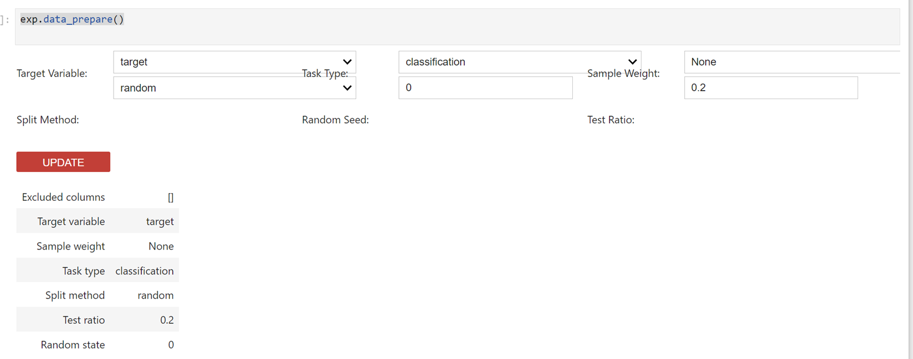
Task: Select the Excluded columns summary row
Action: click(x=98, y=197)
